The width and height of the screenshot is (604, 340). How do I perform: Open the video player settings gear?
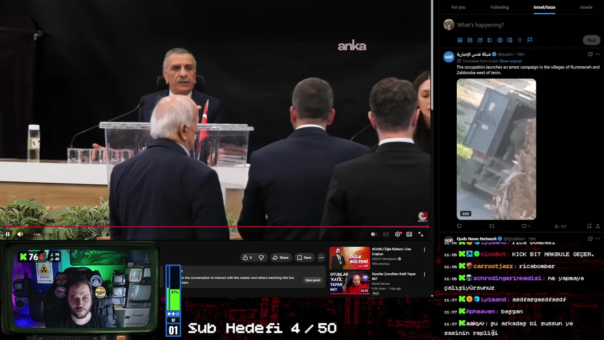(x=398, y=234)
